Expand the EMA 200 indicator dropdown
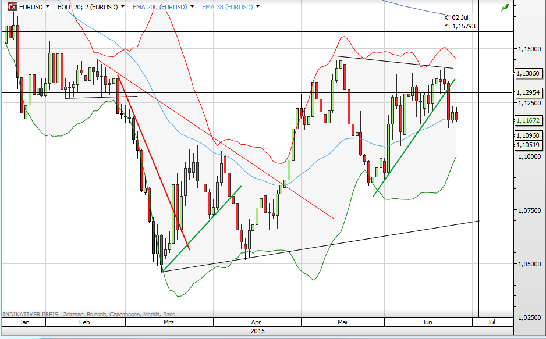 (x=192, y=6)
